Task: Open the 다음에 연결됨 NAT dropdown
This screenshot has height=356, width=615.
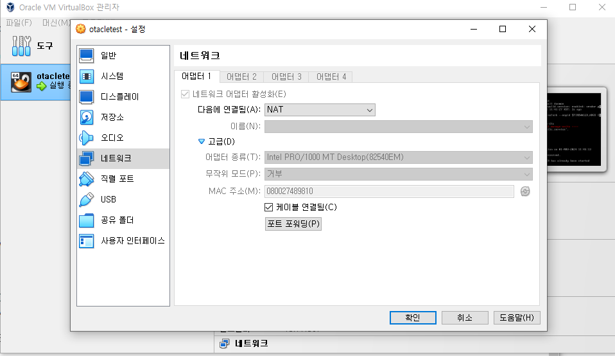Action: (320, 110)
